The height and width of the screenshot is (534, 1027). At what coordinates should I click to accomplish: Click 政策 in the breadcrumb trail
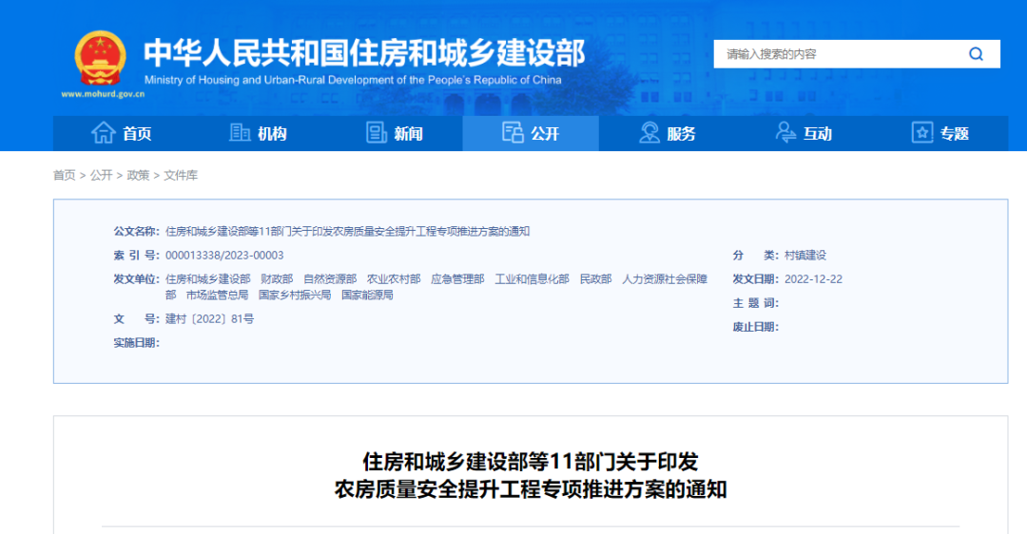click(x=138, y=175)
